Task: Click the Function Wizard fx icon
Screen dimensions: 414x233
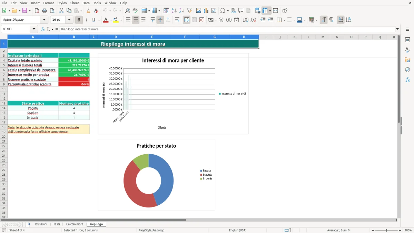Action: click(43, 29)
